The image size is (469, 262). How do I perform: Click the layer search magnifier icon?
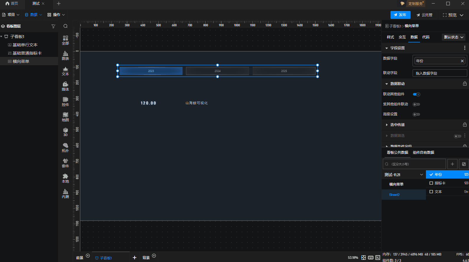[x=66, y=26]
